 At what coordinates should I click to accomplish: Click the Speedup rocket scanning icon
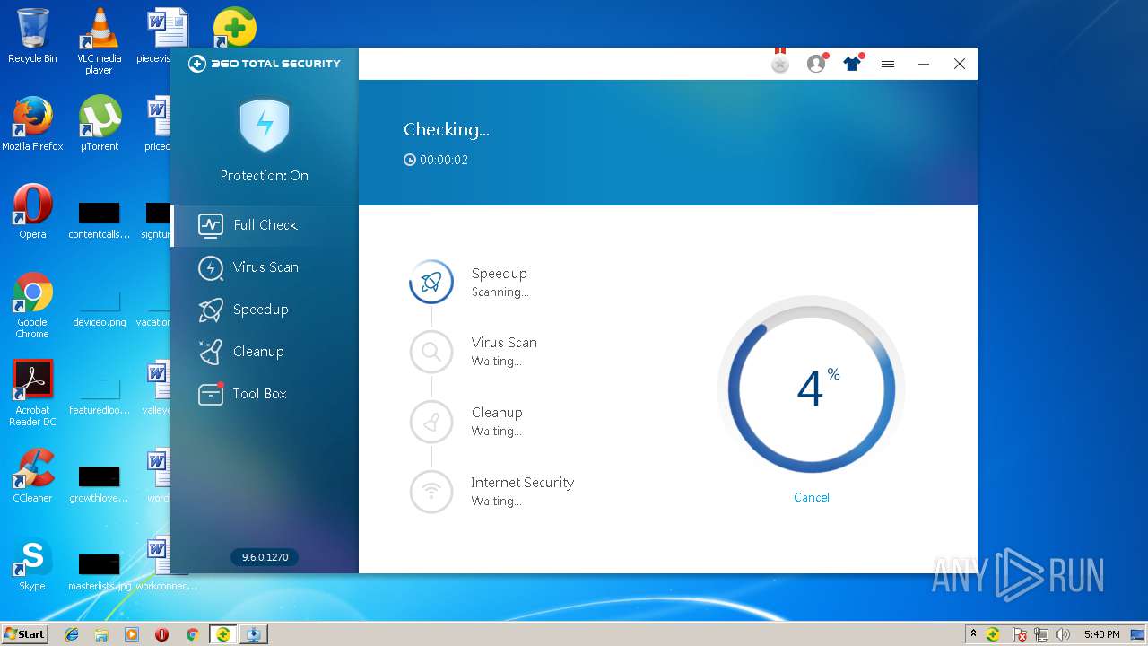[x=431, y=282]
